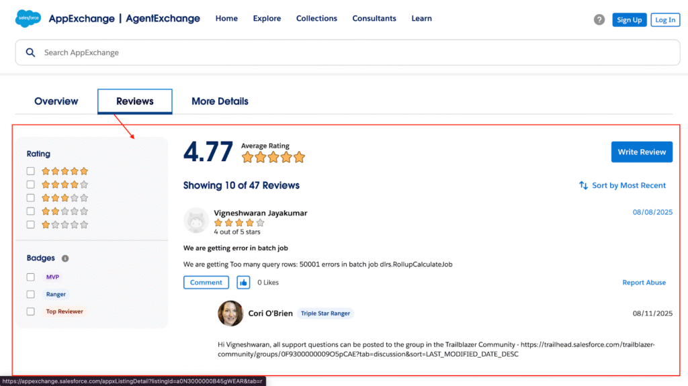This screenshot has height=386, width=688.
Task: Click the Comment button
Action: pos(206,283)
